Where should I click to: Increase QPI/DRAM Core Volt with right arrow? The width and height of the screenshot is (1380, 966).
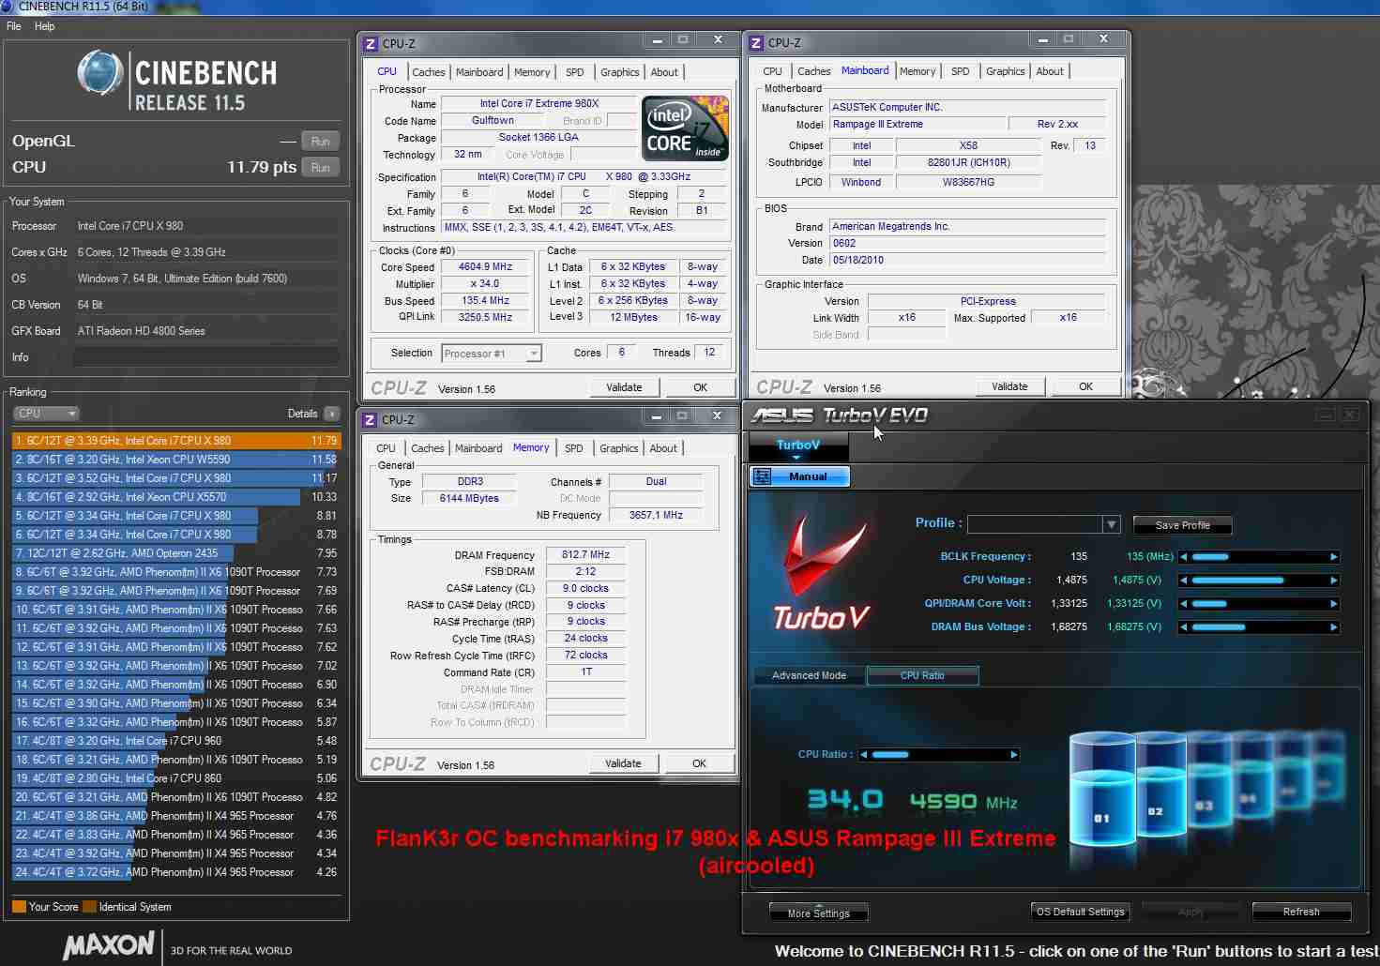pos(1334,604)
